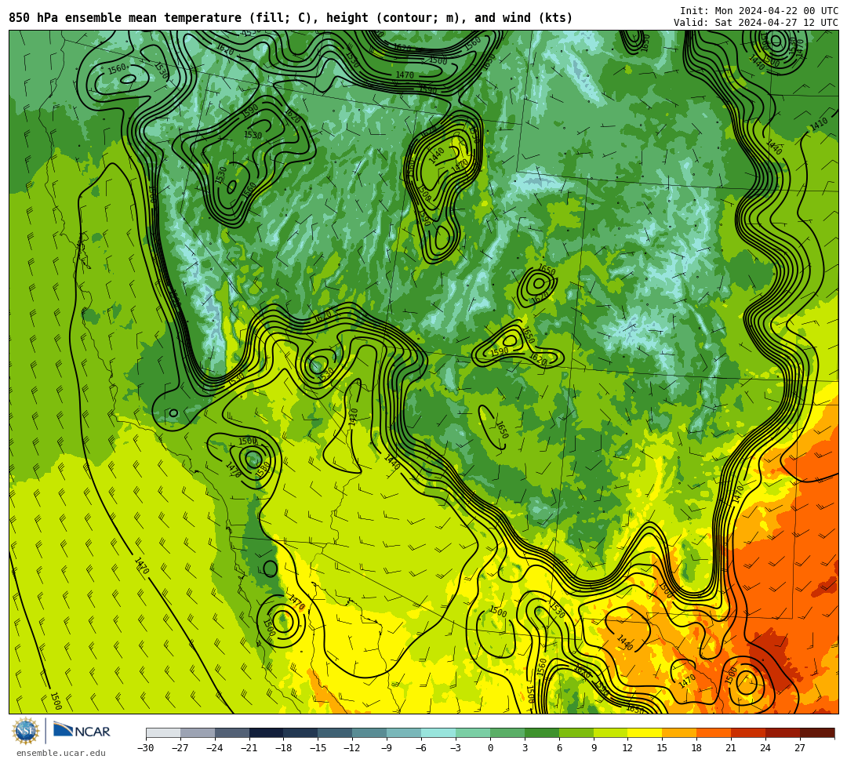
Task: Click the Valid: Sat 2024-04-27 12 UTC text
Action: [x=756, y=23]
